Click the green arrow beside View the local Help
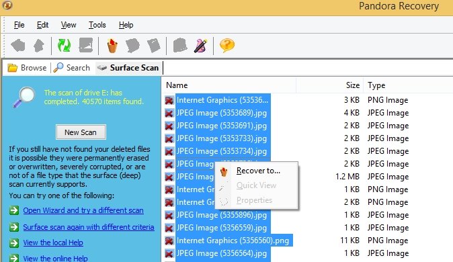 pyautogui.click(x=14, y=243)
